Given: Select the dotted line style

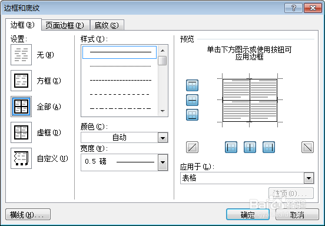Looking at the screenshot, I should (120, 67).
